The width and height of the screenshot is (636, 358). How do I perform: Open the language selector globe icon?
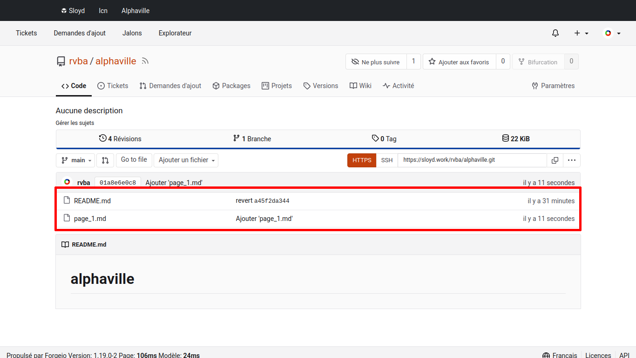(546, 355)
